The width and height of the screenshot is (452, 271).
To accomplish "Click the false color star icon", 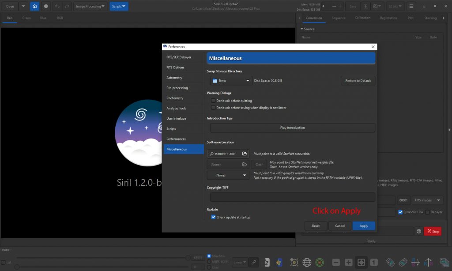I will click(x=279, y=262).
